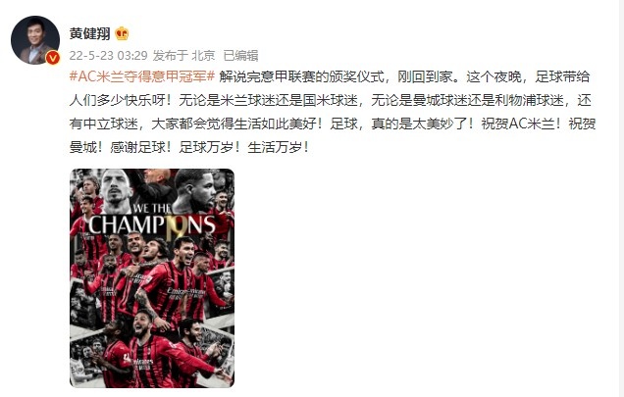Viewport: 624px width, 397px height.
Task: Click the phrase 足球万岁！ in the post
Action: pos(210,147)
